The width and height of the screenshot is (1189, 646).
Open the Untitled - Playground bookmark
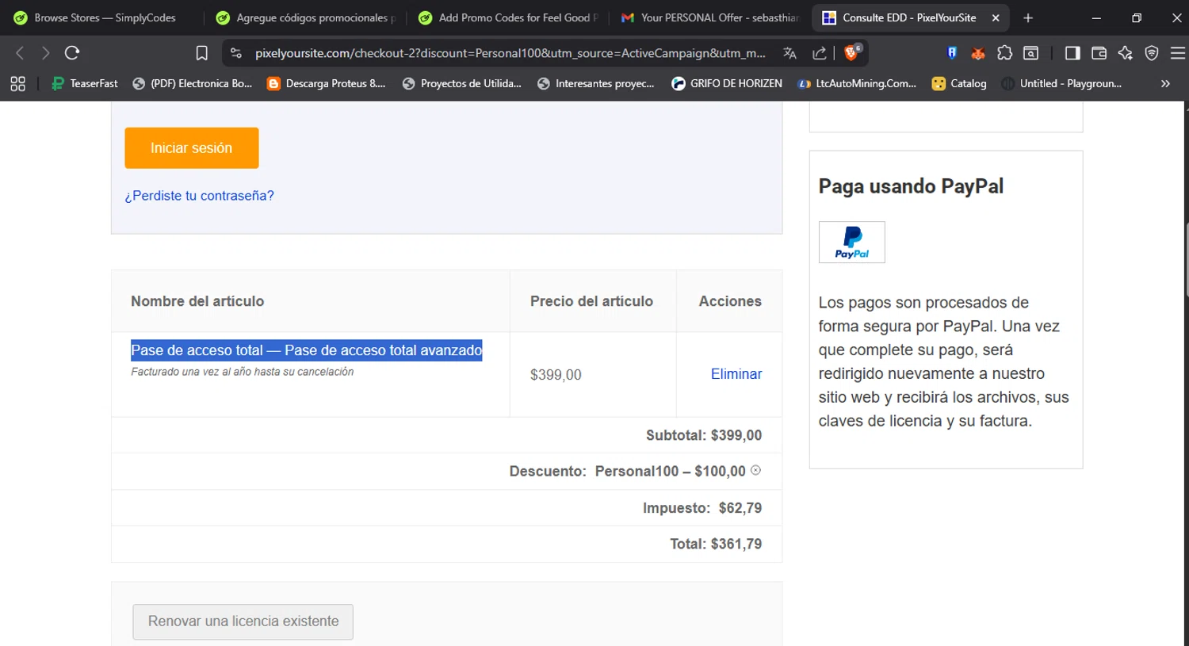(1061, 83)
